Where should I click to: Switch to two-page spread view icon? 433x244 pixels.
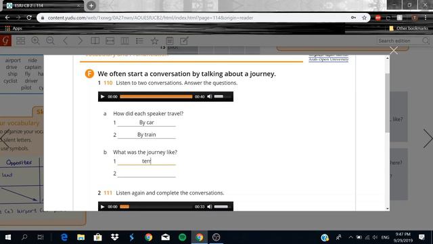click(95, 41)
